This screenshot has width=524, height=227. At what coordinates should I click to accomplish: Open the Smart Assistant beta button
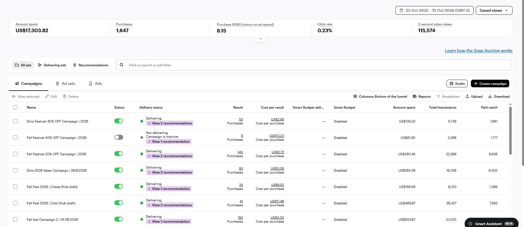point(491,223)
